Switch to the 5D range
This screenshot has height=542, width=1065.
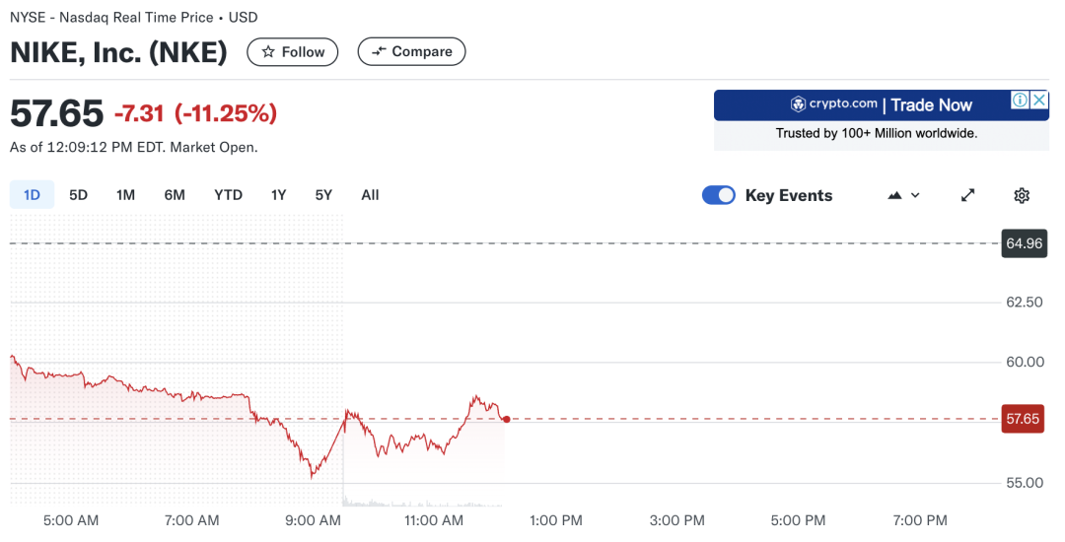[78, 195]
